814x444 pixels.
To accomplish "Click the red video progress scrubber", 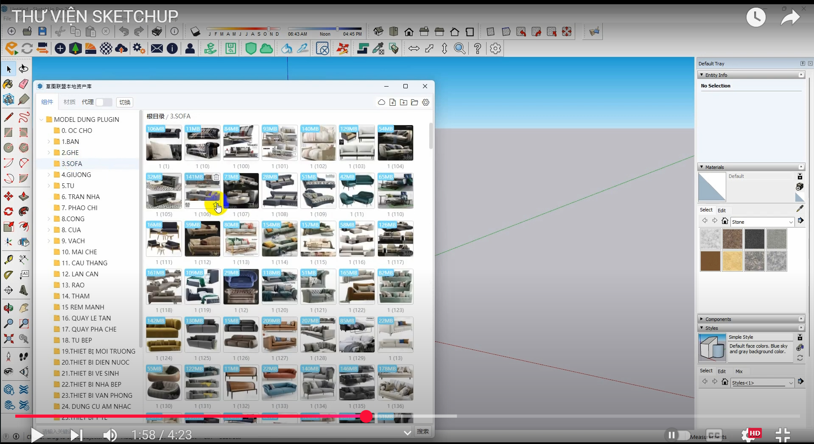I will (366, 416).
